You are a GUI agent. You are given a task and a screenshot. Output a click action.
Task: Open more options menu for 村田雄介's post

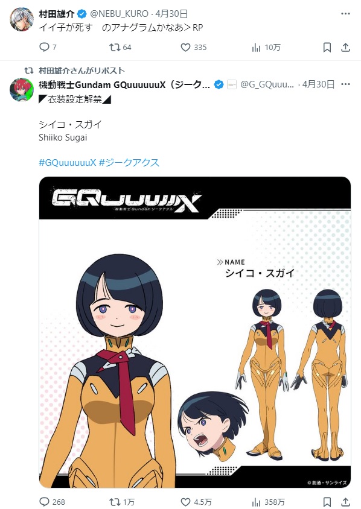click(x=345, y=14)
